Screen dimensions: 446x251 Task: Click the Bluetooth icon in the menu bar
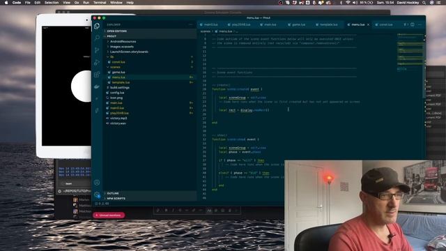pos(341,3)
